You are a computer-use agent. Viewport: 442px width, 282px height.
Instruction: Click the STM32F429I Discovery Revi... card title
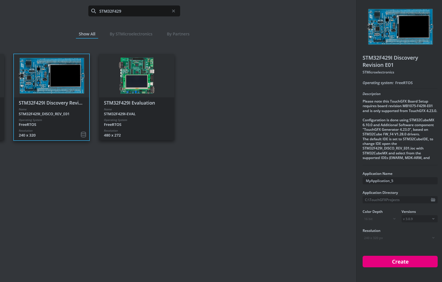pyautogui.click(x=51, y=103)
